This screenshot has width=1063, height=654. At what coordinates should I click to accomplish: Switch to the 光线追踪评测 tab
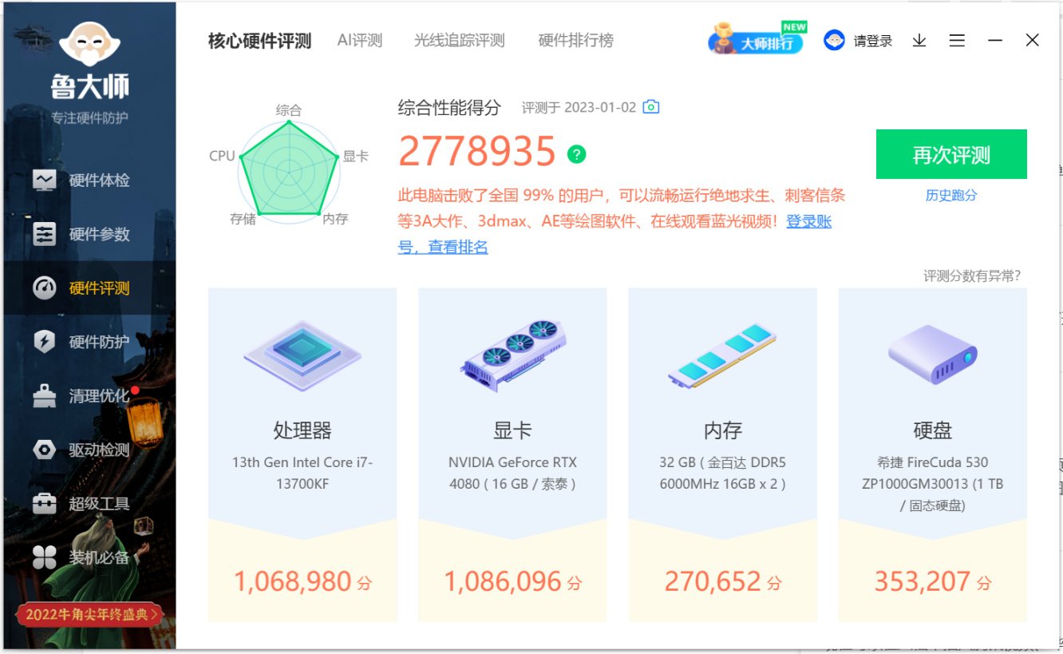(460, 41)
